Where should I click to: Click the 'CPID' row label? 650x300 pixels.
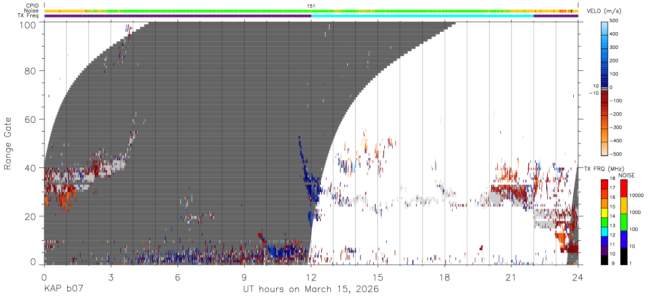click(32, 6)
